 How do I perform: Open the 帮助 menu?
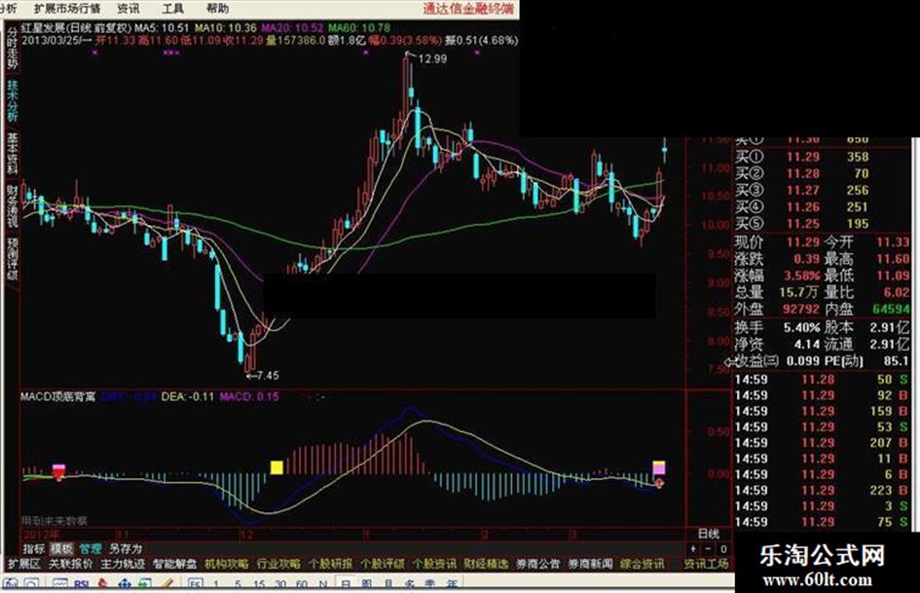[x=217, y=8]
